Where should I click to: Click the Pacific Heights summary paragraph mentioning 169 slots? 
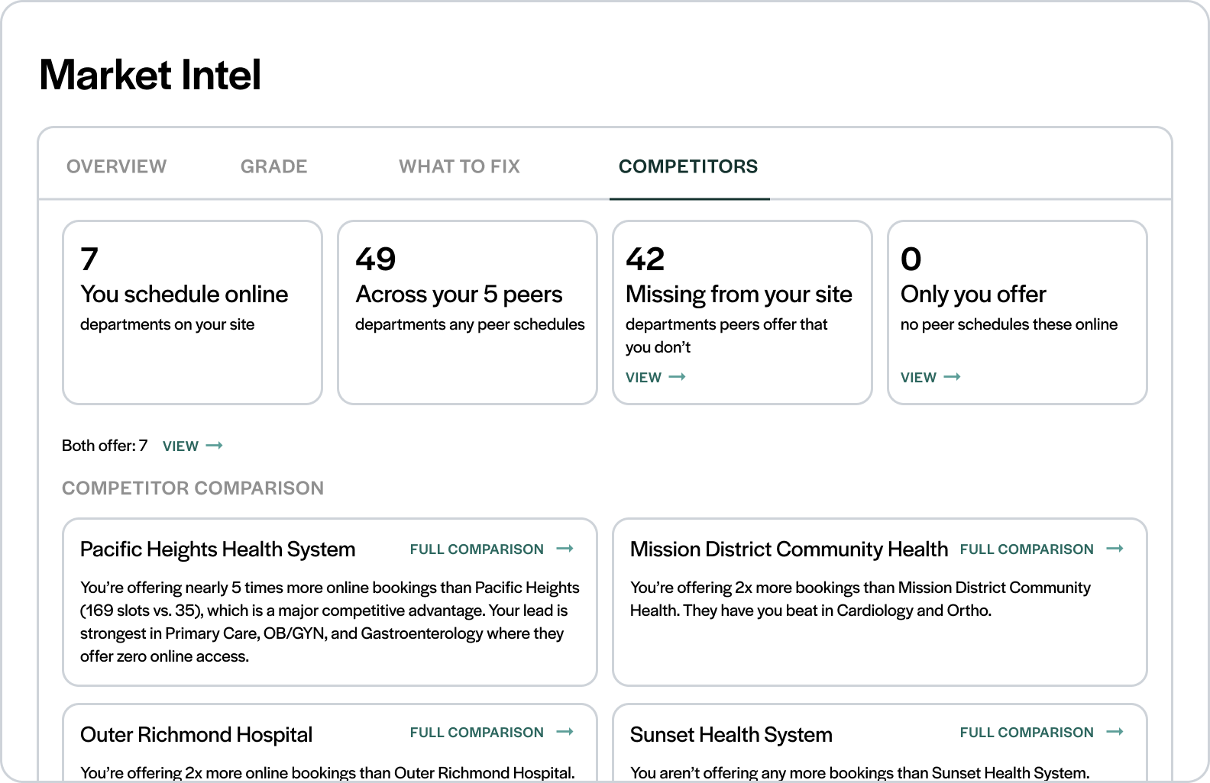coord(330,622)
